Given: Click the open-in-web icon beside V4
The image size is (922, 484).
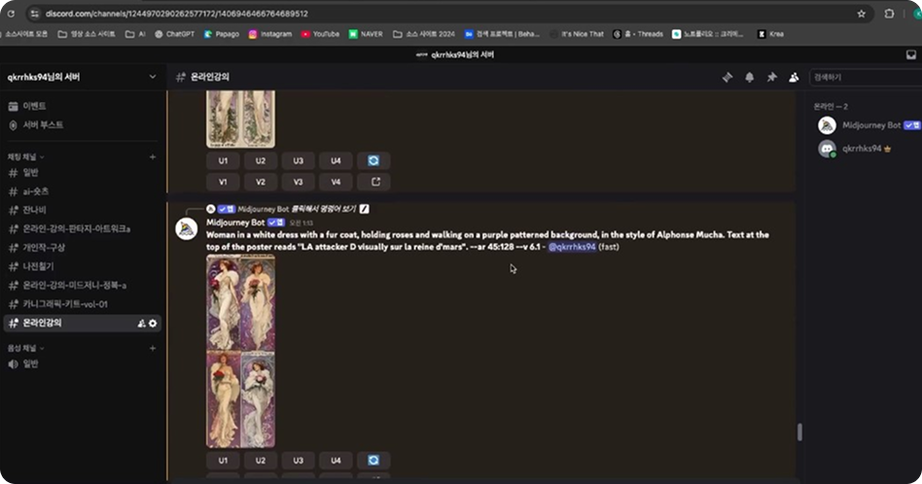Looking at the screenshot, I should 373,182.
